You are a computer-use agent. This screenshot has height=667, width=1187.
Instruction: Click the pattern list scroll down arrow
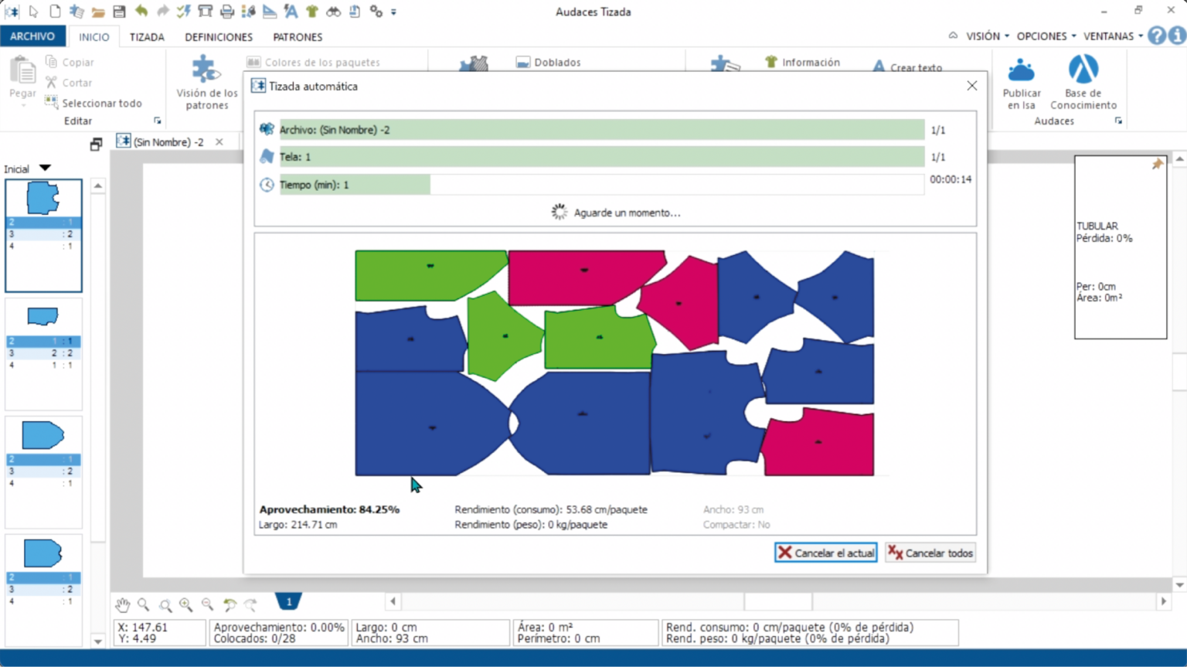[x=98, y=641]
